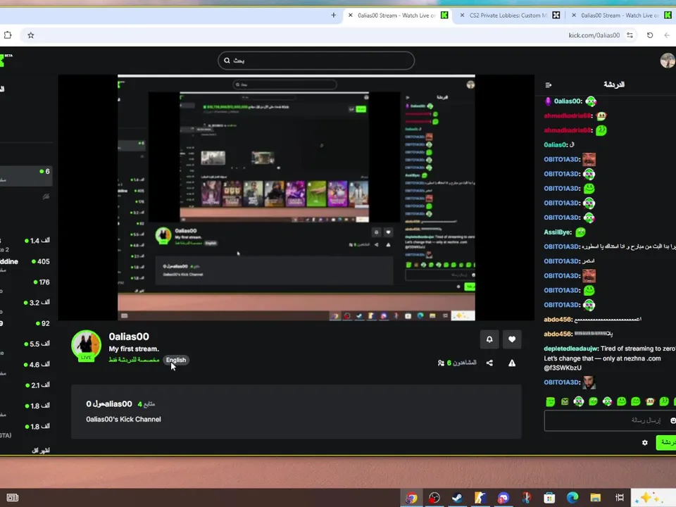Image resolution: width=676 pixels, height=507 pixels.
Task: Open the emoji picker in the message box
Action: click(x=672, y=420)
